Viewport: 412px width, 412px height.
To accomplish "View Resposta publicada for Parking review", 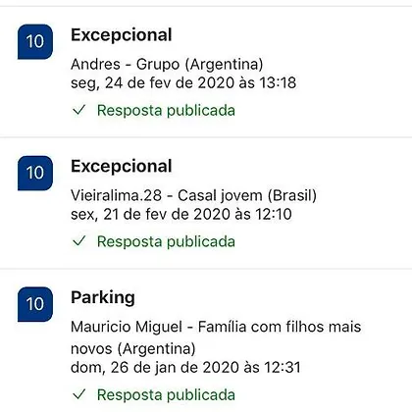I will [x=166, y=394].
